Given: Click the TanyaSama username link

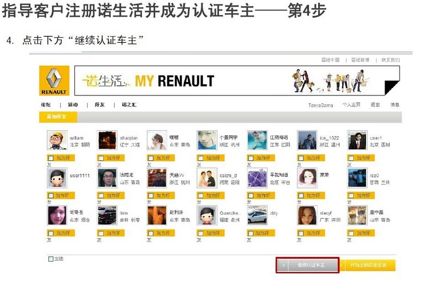Looking at the screenshot, I should pos(321,105).
